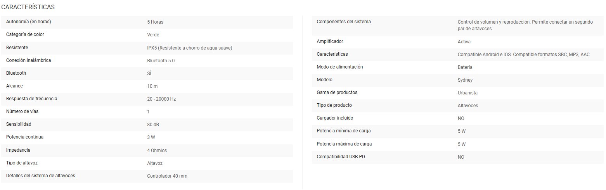Click the 'Alcance' row label
This screenshot has height=190, width=606.
(15, 86)
